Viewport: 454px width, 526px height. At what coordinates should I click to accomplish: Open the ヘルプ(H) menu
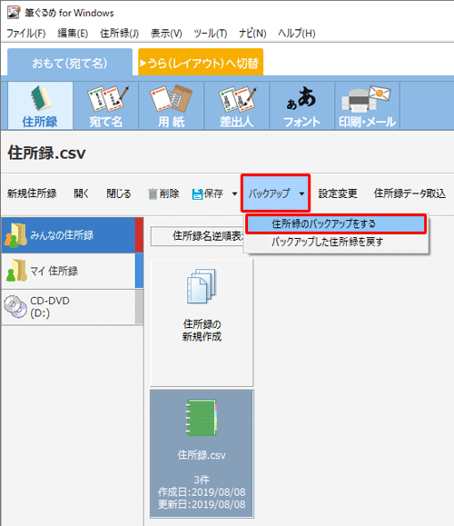pyautogui.click(x=297, y=34)
